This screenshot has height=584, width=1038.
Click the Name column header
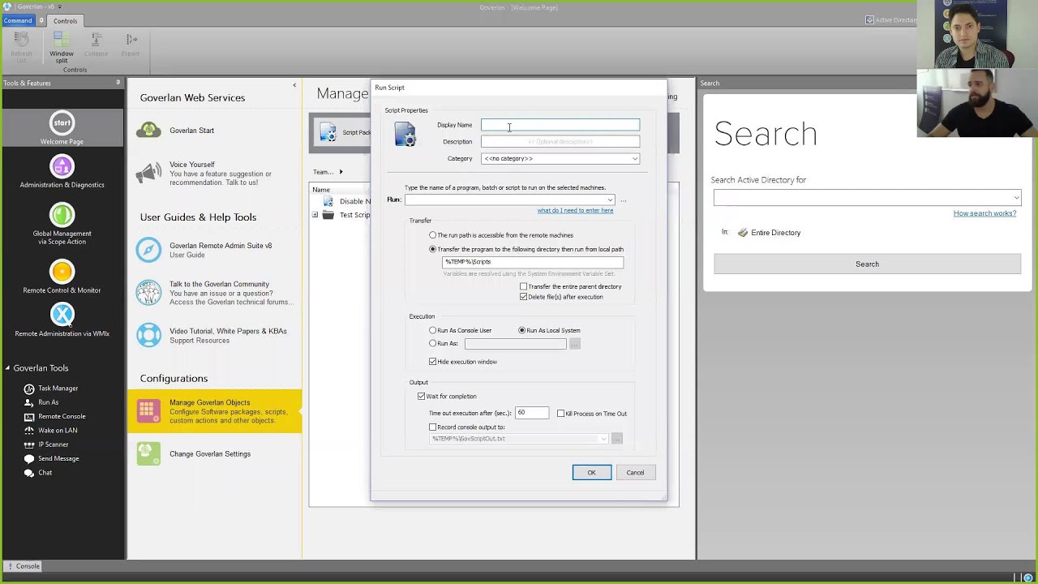[321, 190]
